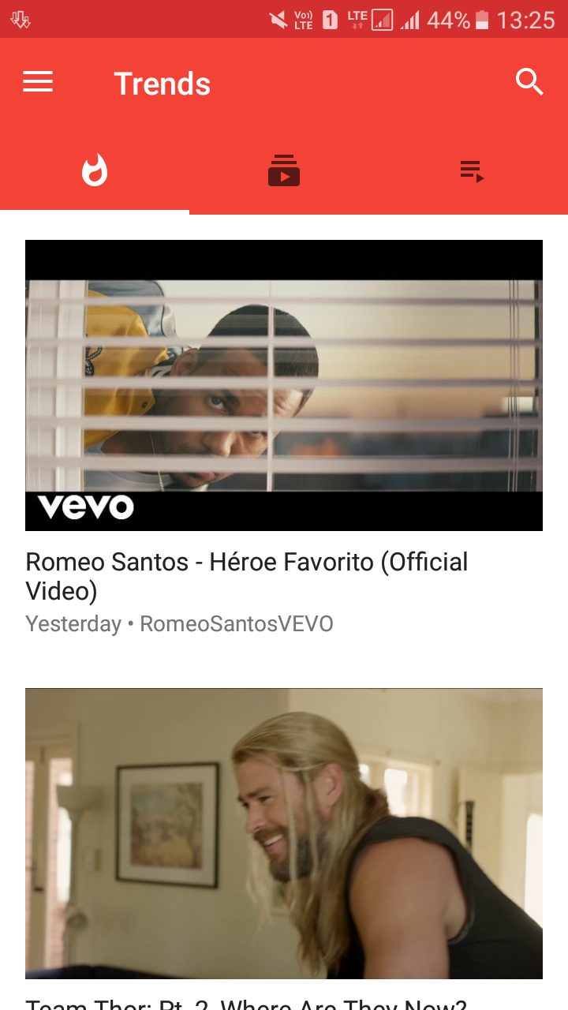Tap the RomeoSantosVEVO channel name

[237, 624]
